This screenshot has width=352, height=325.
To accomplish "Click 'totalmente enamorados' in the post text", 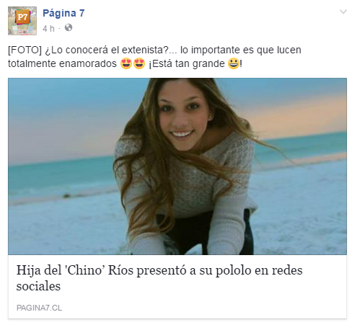I will (62, 63).
